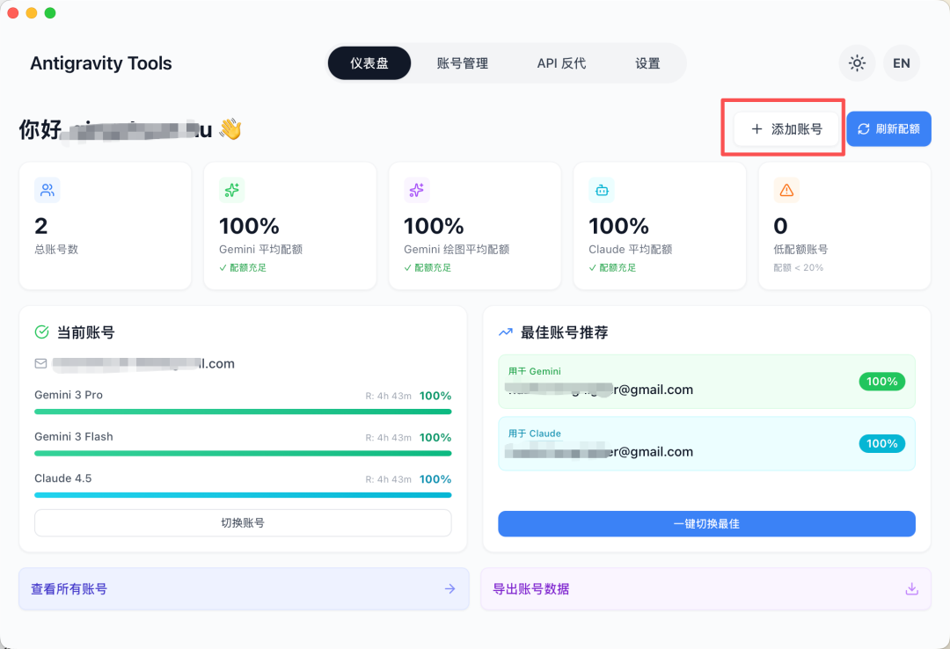
Task: Click the purple sparkle icon for Gemini 绘图平均配额
Action: coord(416,190)
